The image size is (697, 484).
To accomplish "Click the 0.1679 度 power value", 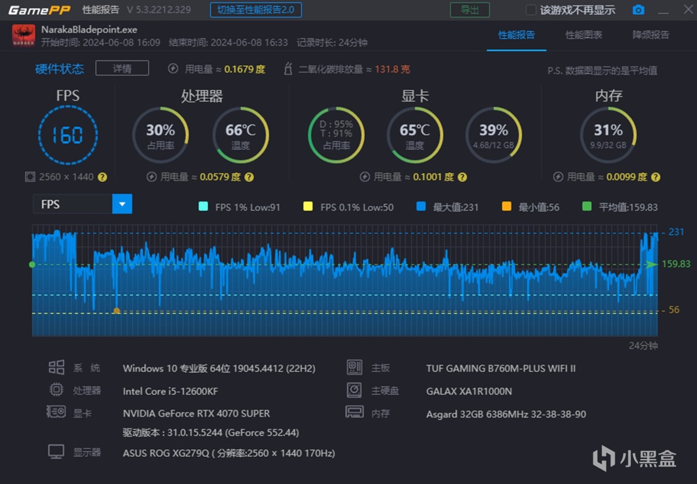I will pos(244,69).
